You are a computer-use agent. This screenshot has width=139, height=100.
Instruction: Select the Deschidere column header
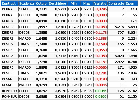coord(58,4)
